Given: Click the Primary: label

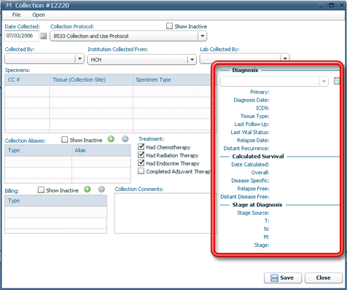Looking at the screenshot, I should coord(260,92).
